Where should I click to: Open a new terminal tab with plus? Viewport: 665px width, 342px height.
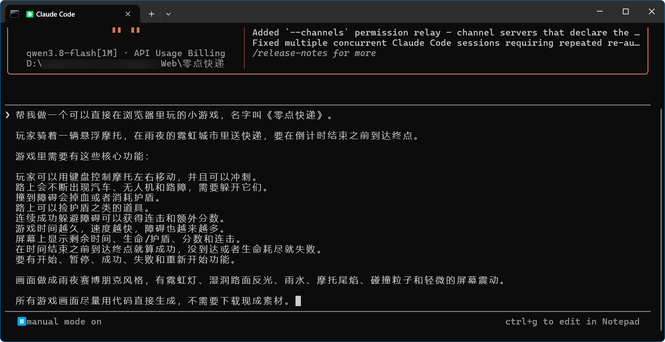152,14
